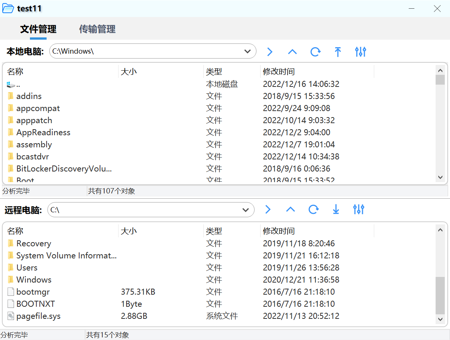
Task: Click the bootmgr file icon
Action: [x=11, y=292]
